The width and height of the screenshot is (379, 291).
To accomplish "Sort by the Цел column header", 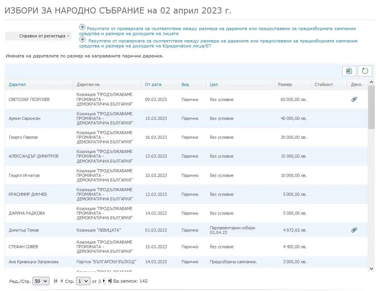I will point(214,84).
